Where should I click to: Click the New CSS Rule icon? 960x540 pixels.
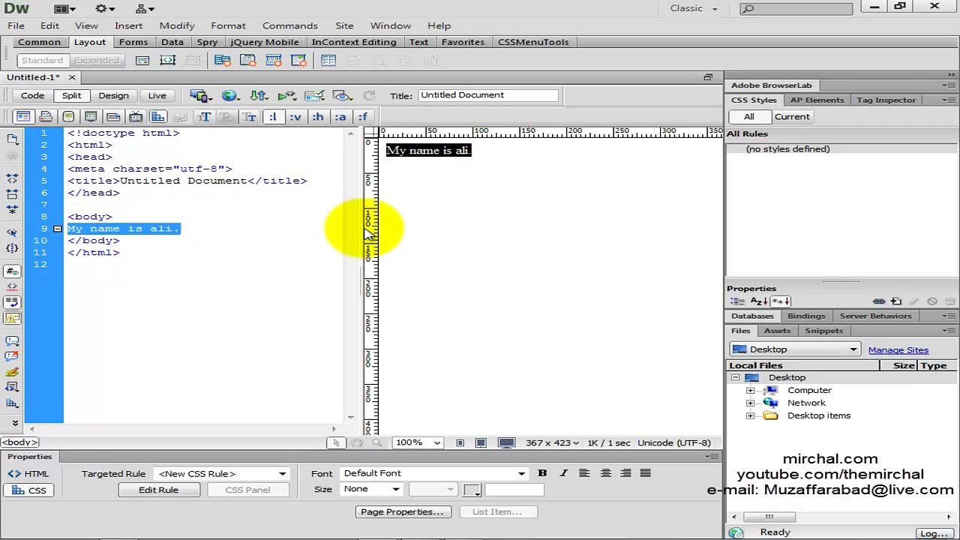coord(896,301)
